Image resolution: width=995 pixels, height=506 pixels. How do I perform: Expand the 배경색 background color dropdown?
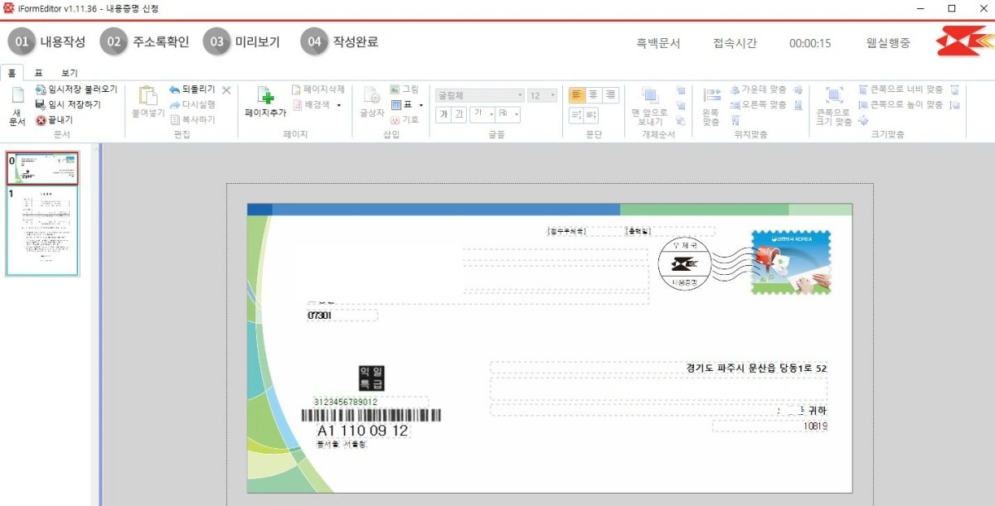pyautogui.click(x=337, y=105)
